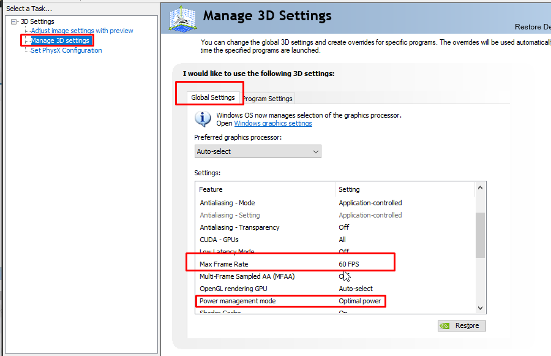Select the 3D Settings tree root
The image size is (551, 356).
coord(37,21)
